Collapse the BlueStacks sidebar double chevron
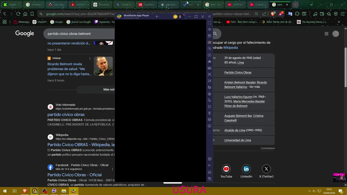The width and height of the screenshot is (347, 195). click(x=209, y=17)
